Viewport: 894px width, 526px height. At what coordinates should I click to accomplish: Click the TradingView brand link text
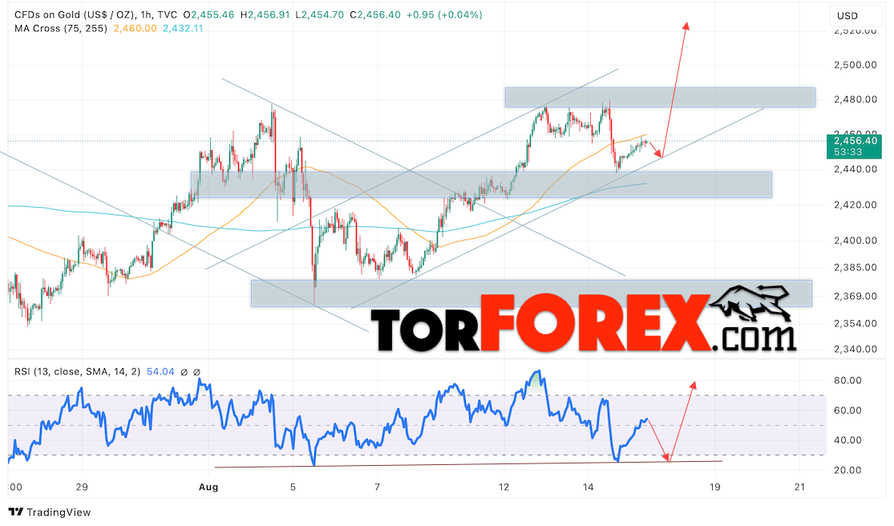click(59, 512)
